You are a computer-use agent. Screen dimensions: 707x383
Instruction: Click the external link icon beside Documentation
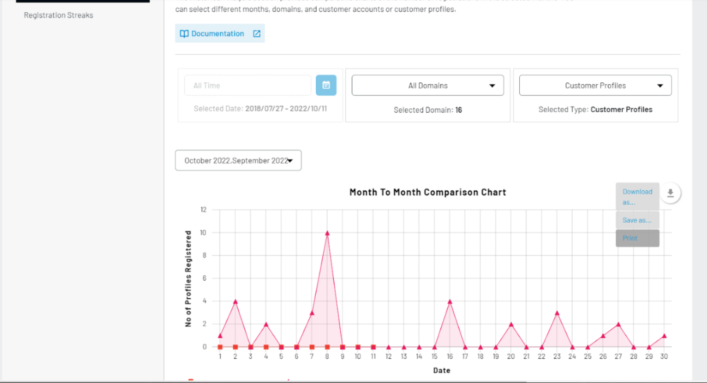(256, 34)
